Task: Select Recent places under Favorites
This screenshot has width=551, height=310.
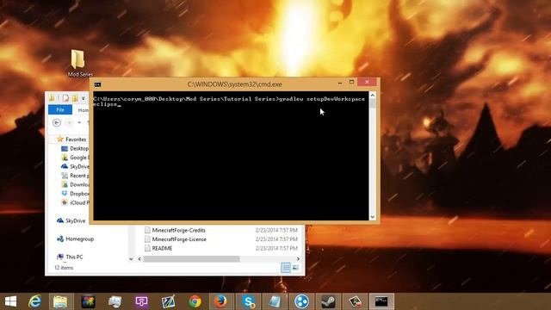Action: pos(75,176)
